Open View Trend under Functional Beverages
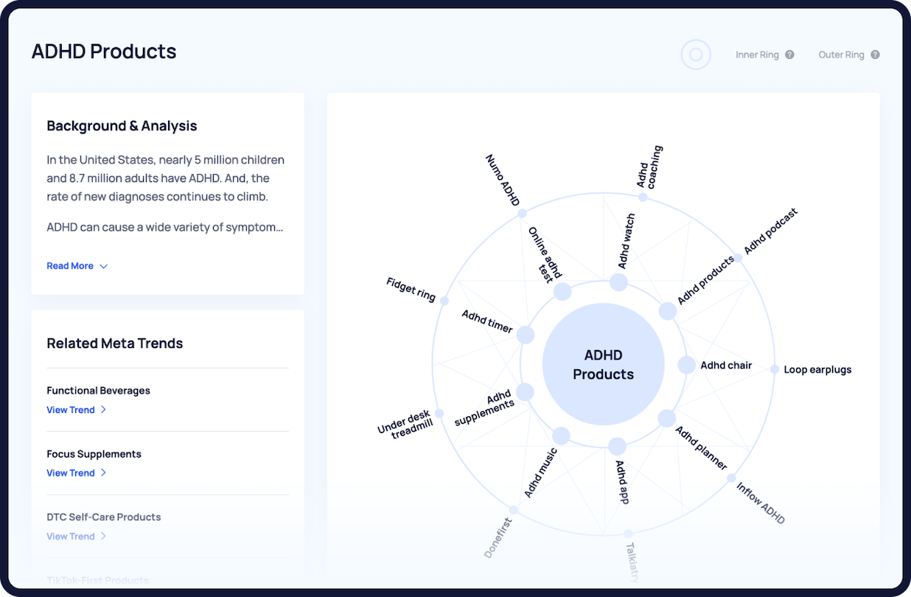This screenshot has width=911, height=597. [x=71, y=410]
